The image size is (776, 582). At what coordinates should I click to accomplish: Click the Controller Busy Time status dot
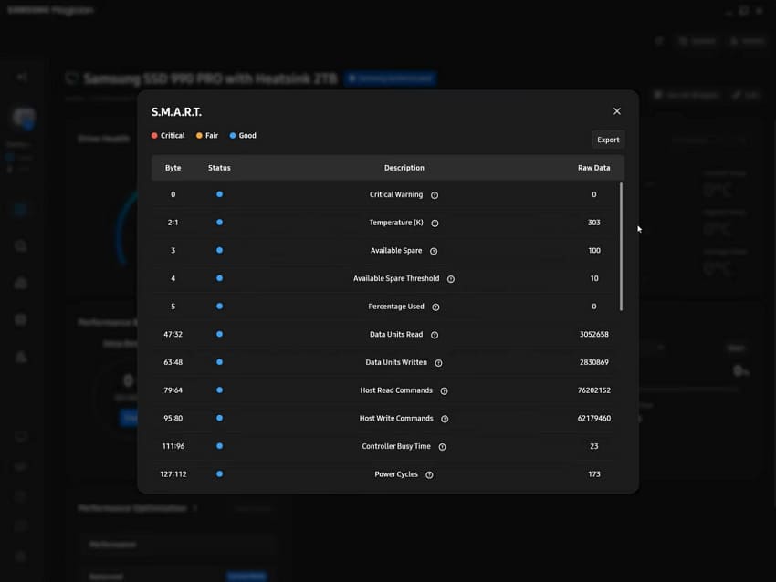click(219, 445)
